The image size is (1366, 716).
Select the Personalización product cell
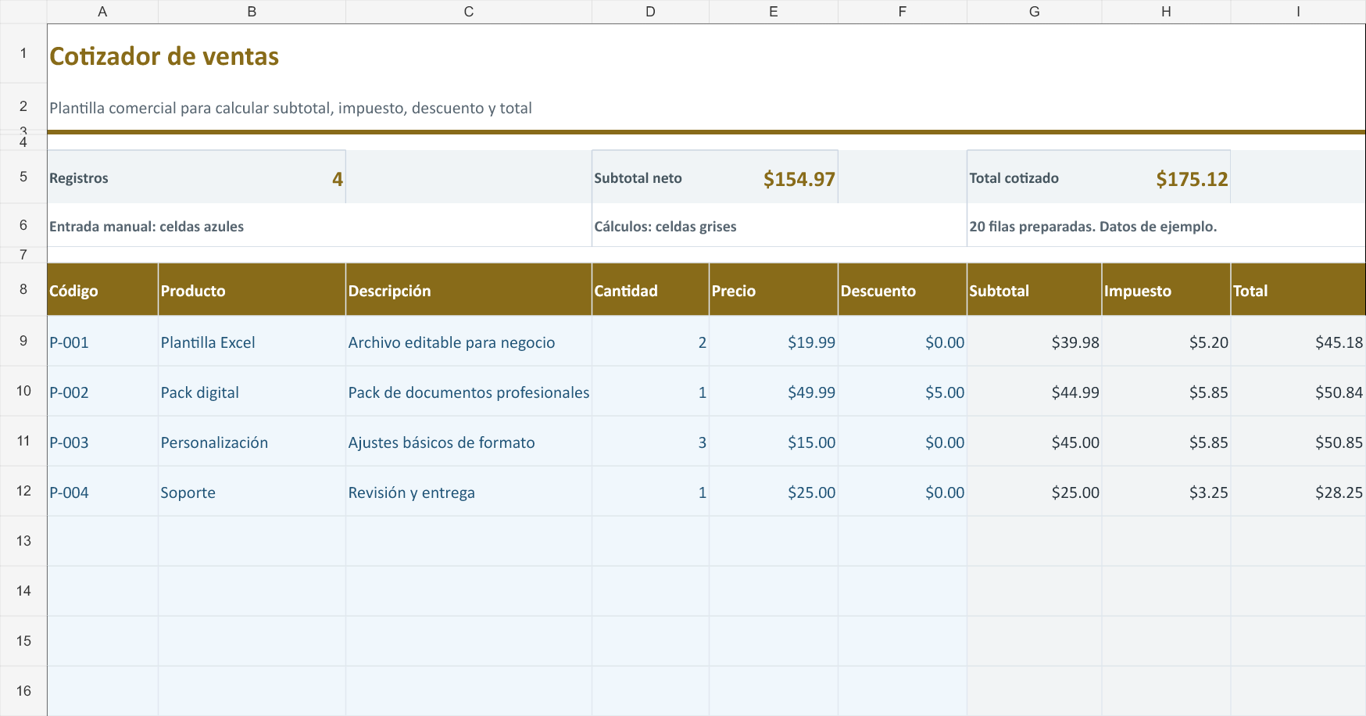tap(252, 442)
